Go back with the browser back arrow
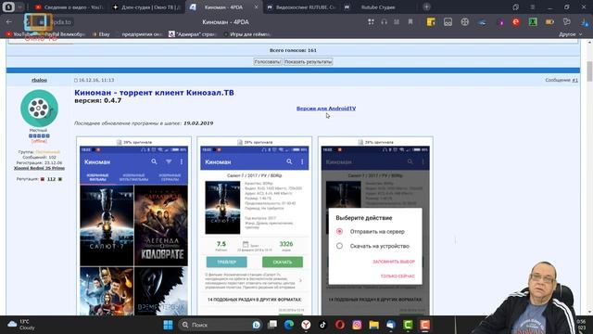593x334 pixels. pos(8,22)
